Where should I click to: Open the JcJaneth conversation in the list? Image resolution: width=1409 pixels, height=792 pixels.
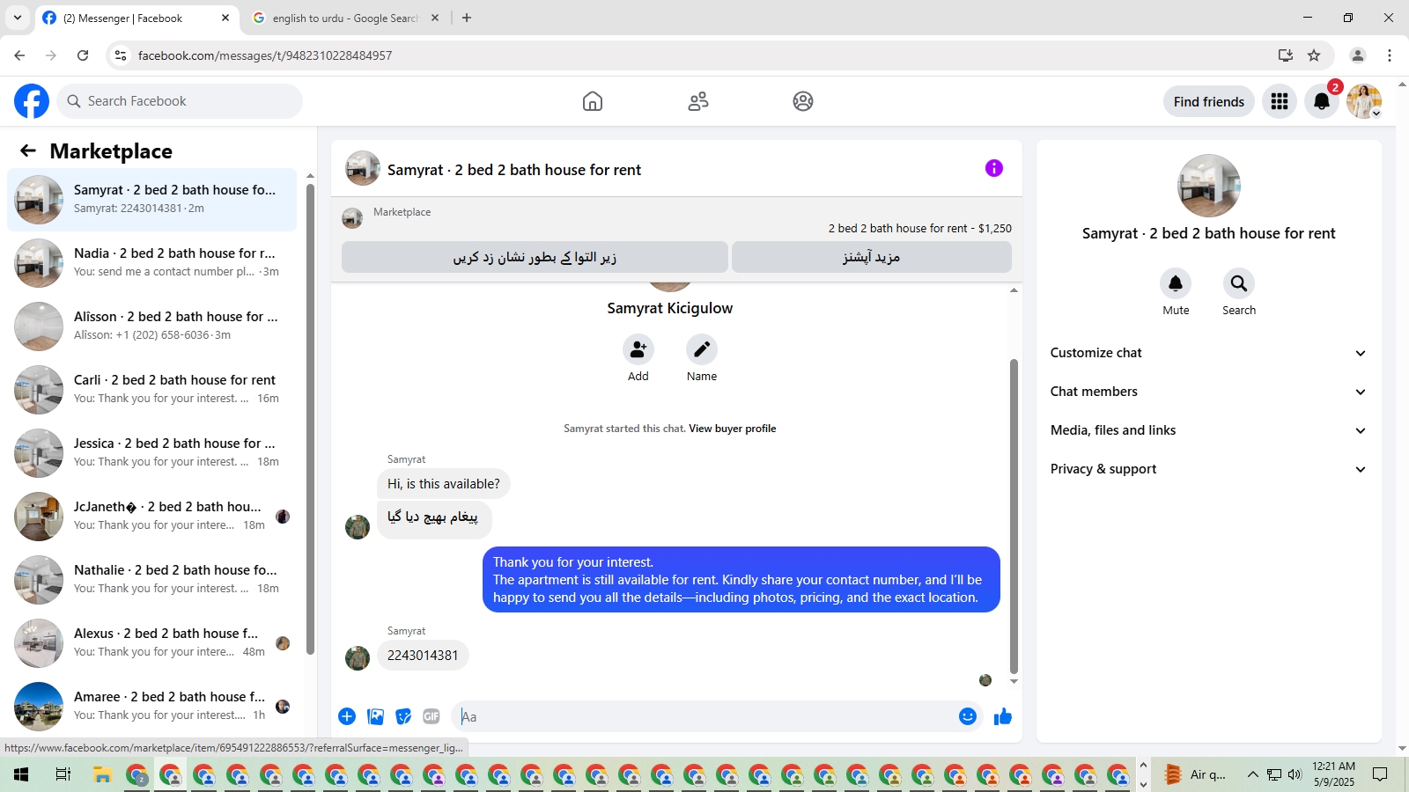pyautogui.click(x=151, y=517)
